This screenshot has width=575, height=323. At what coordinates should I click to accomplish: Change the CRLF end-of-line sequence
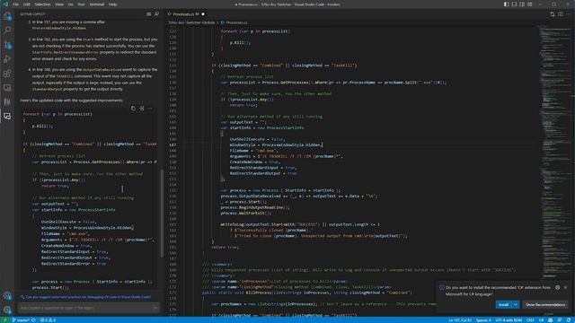[x=530, y=320]
